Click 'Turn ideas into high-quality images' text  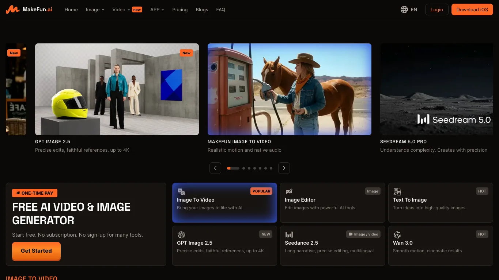click(429, 208)
